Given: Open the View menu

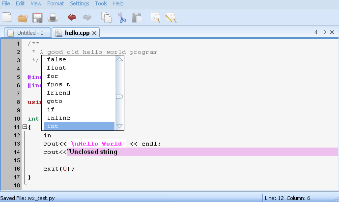Looking at the screenshot, I should (36, 3).
